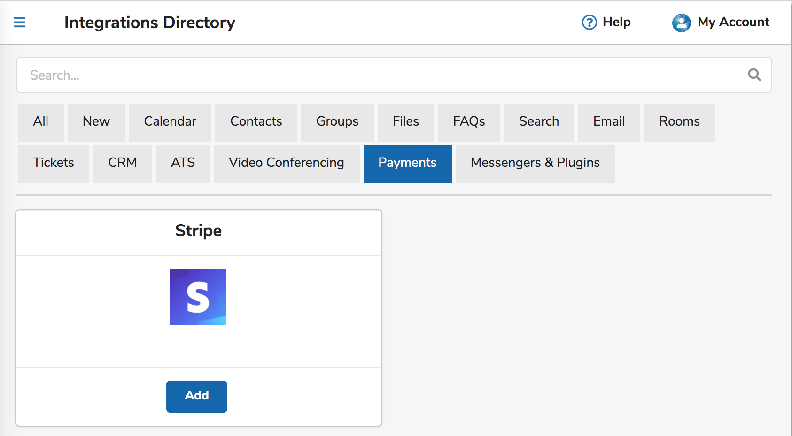Open the hamburger menu icon
792x436 pixels.
click(x=20, y=23)
